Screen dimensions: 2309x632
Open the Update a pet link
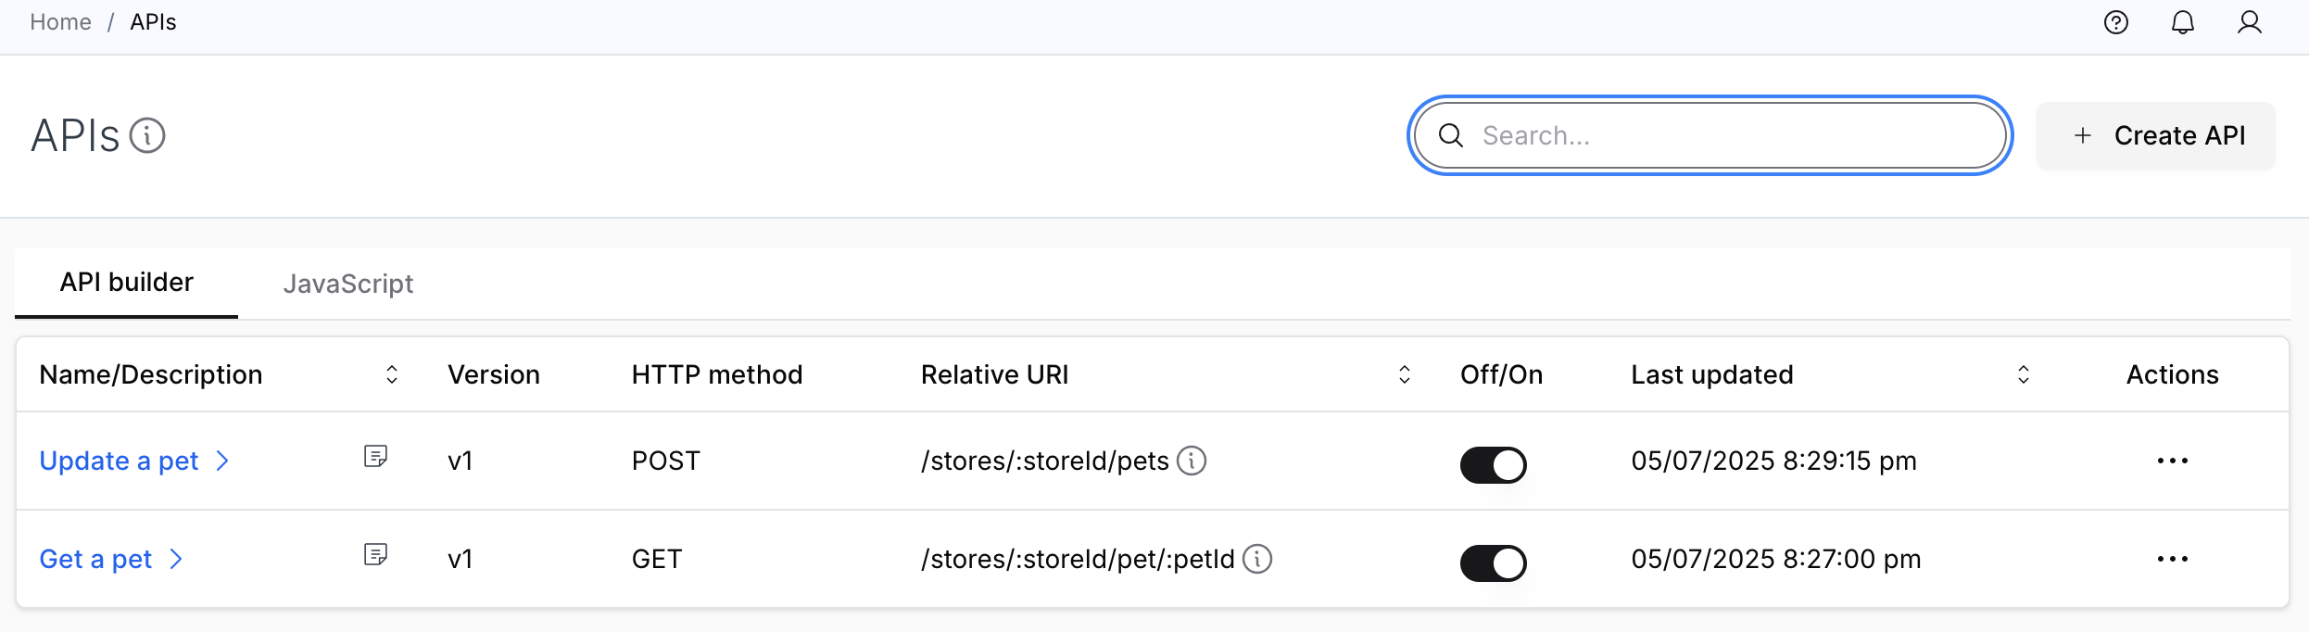(x=119, y=461)
